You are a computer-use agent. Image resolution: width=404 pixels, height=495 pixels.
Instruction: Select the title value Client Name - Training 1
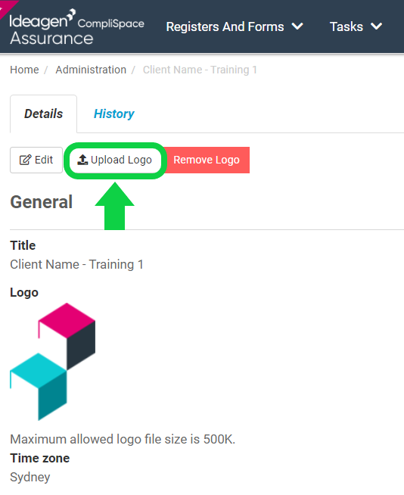tap(76, 265)
